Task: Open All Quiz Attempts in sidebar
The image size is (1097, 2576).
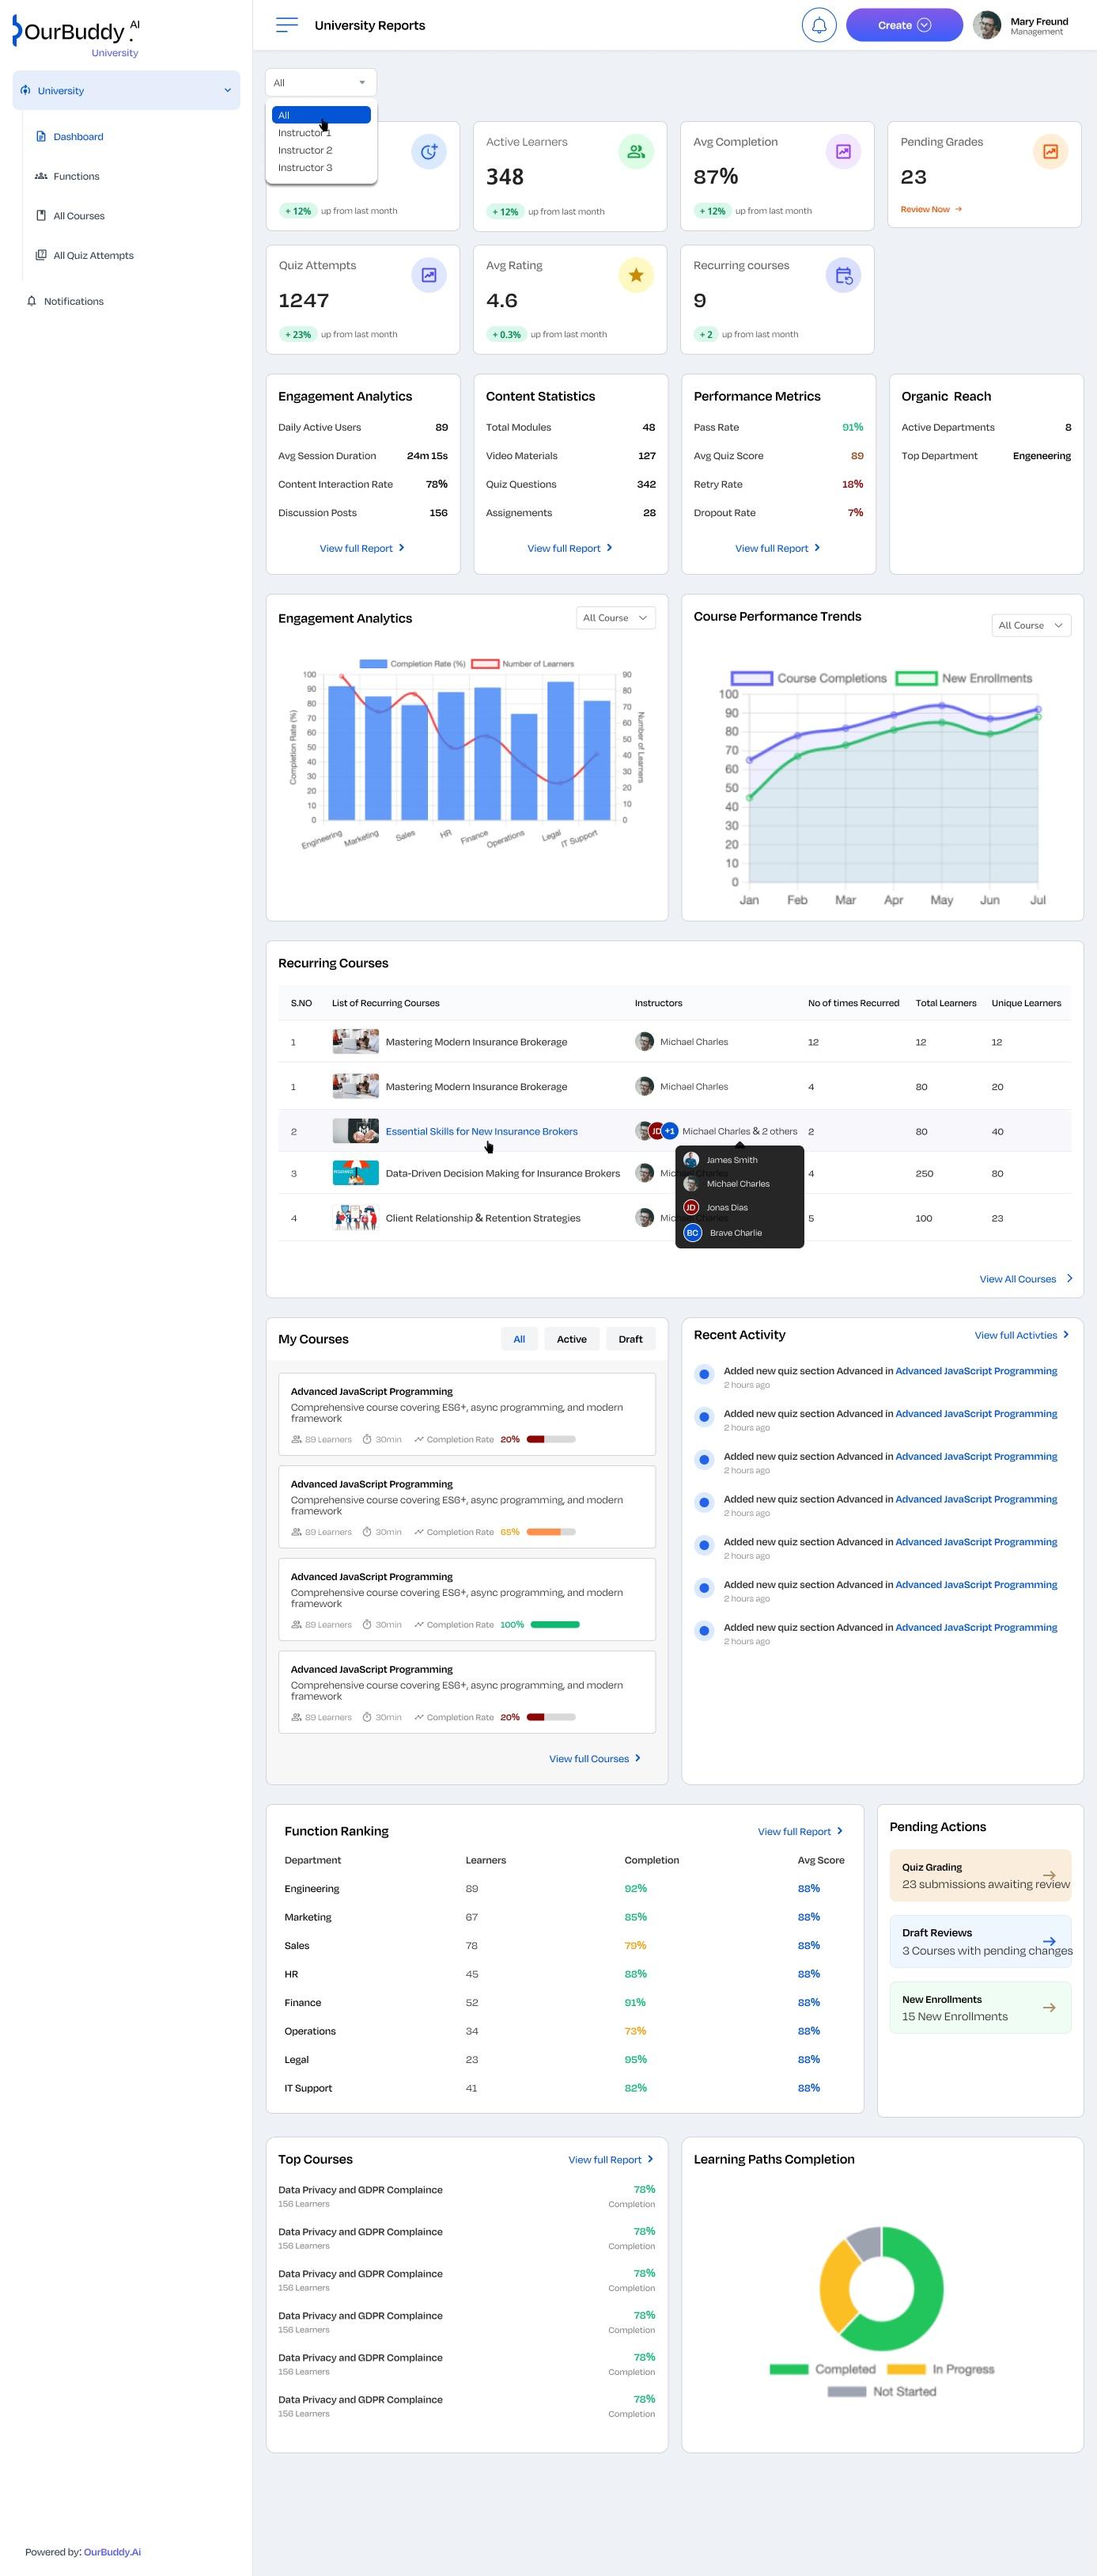Action: pos(93,255)
